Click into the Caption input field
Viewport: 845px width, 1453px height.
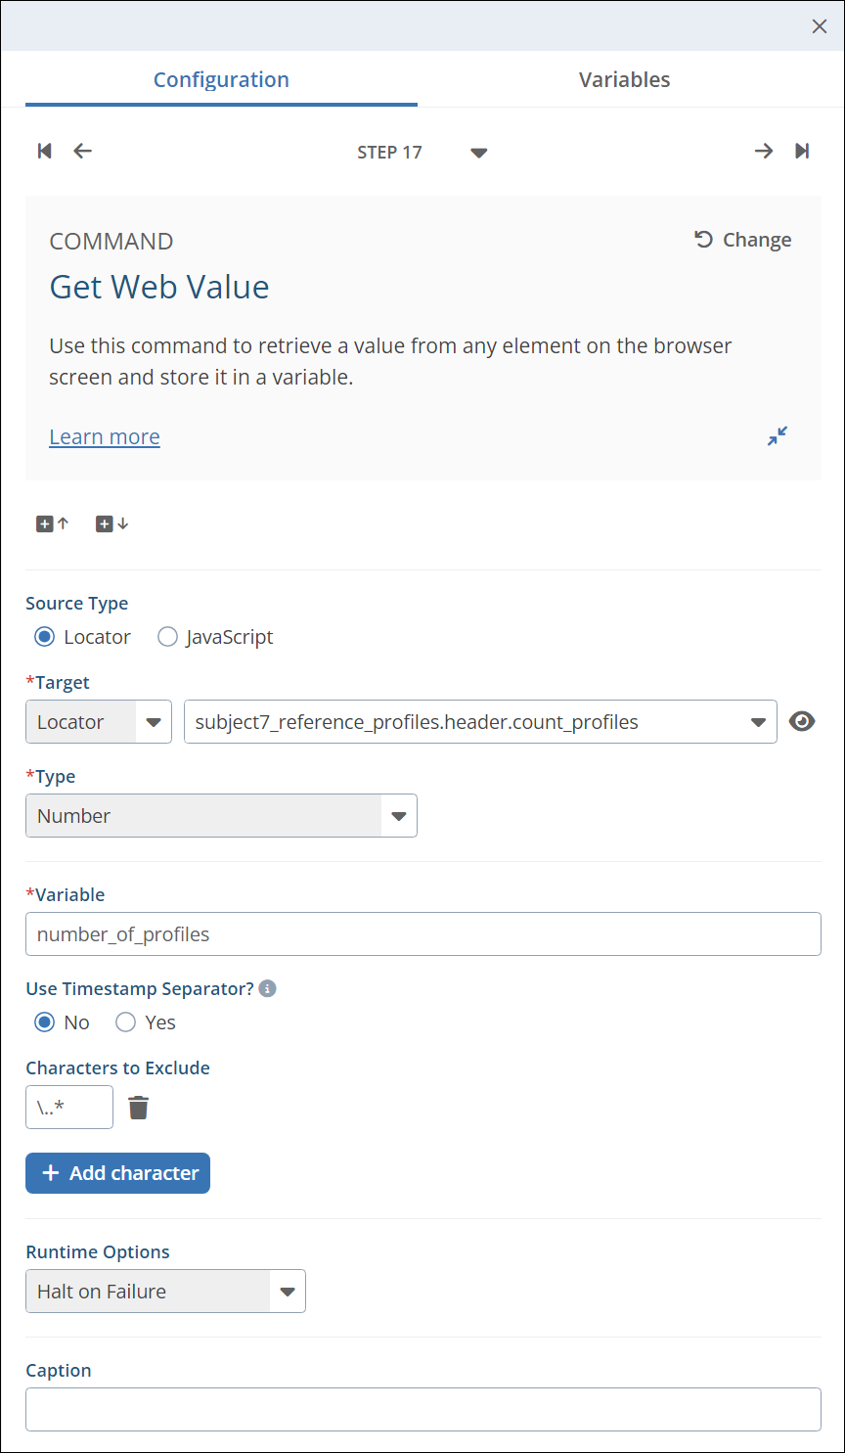pos(422,1410)
